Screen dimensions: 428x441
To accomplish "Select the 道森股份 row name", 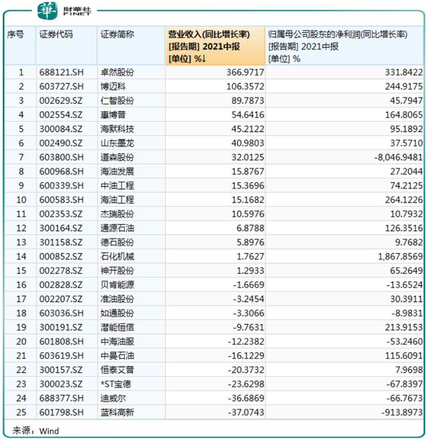I will (x=117, y=158).
